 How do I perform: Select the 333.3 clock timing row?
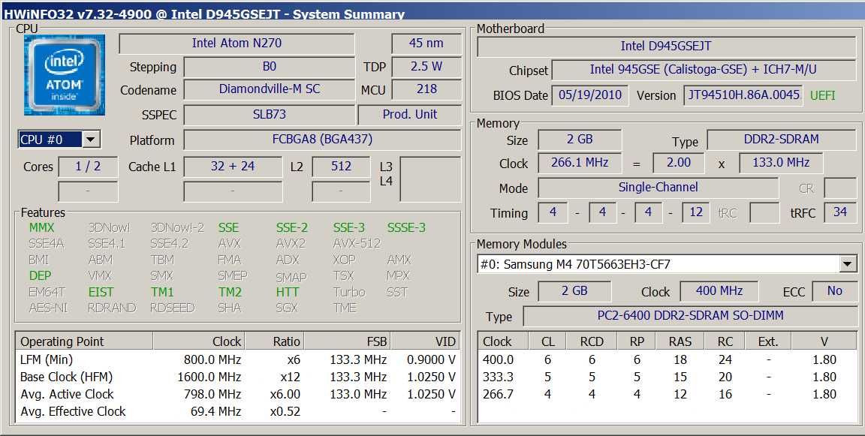click(667, 377)
